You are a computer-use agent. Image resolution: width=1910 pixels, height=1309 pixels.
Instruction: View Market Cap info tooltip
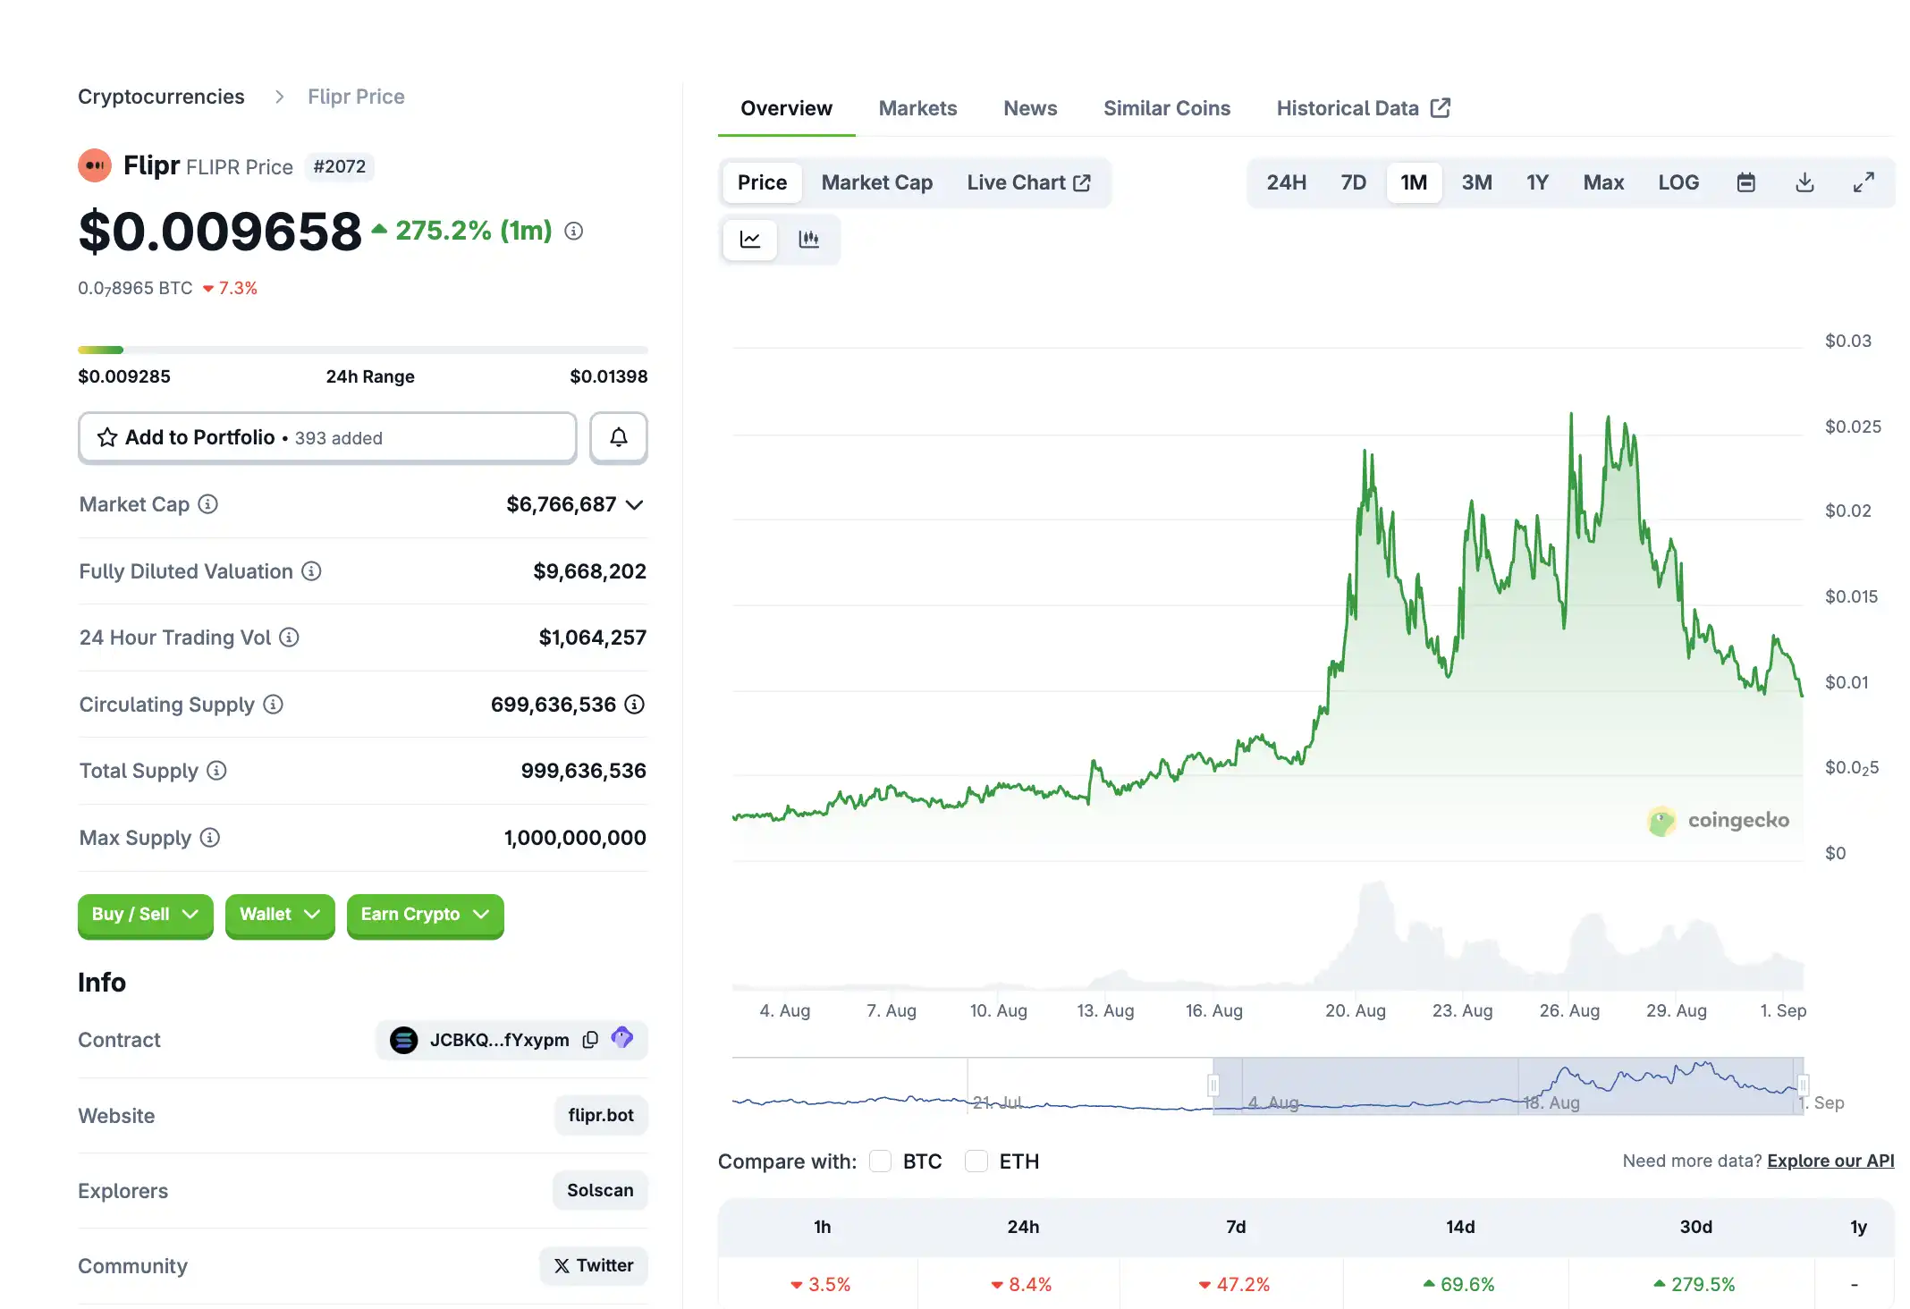pyautogui.click(x=208, y=504)
